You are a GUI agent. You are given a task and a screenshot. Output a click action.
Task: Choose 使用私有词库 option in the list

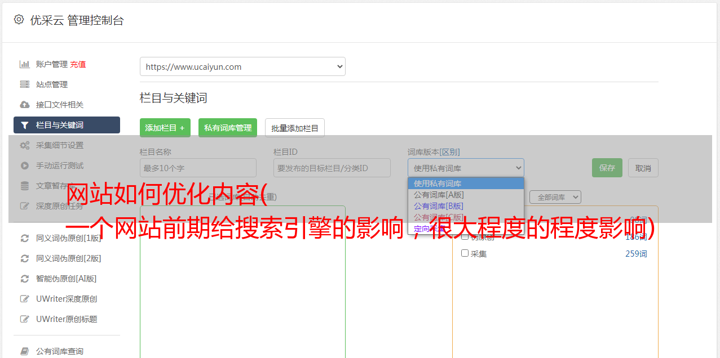(x=466, y=184)
